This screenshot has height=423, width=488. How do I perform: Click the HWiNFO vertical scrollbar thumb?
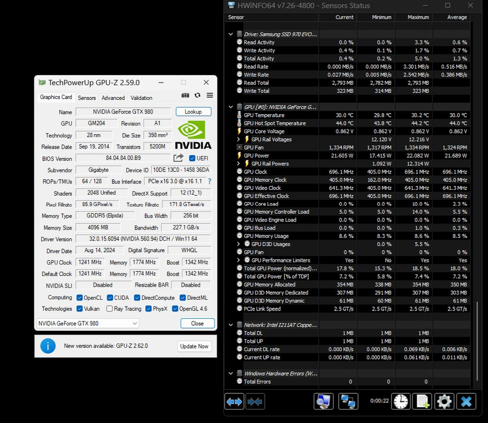click(477, 341)
